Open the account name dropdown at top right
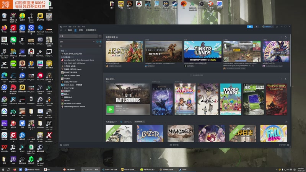The image size is (306, 172). click(x=269, y=27)
